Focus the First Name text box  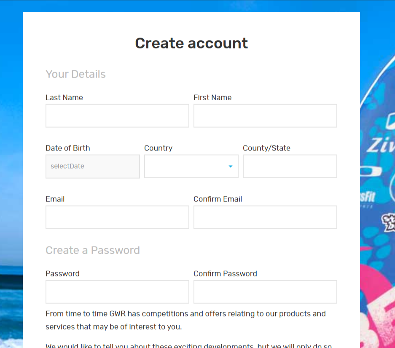(265, 116)
